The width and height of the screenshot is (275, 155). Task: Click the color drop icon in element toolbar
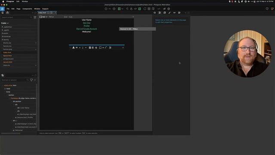(96, 48)
